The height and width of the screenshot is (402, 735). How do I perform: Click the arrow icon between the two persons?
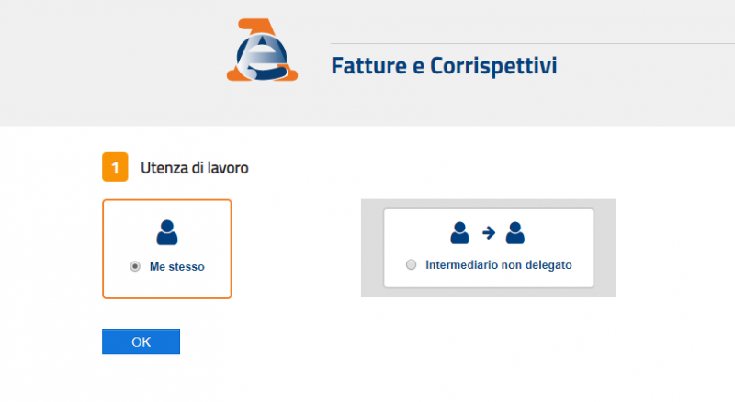coord(489,232)
